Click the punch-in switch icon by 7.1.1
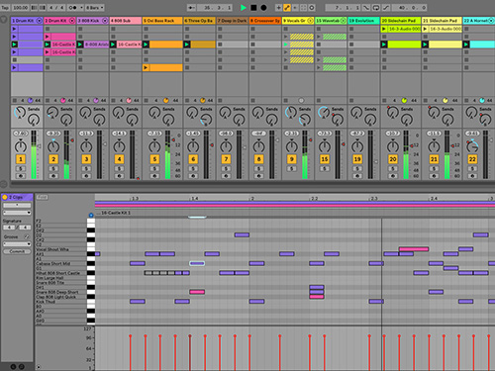The width and height of the screenshot is (495, 371). pos(366,8)
